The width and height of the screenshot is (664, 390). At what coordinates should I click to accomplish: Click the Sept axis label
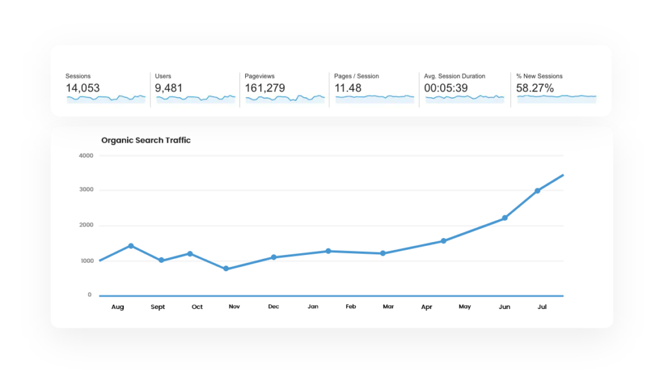pyautogui.click(x=158, y=306)
